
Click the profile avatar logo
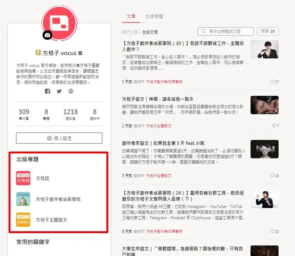(59, 23)
